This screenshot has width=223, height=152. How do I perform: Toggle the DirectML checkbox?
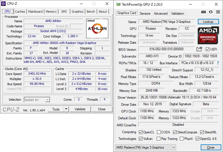202,132
